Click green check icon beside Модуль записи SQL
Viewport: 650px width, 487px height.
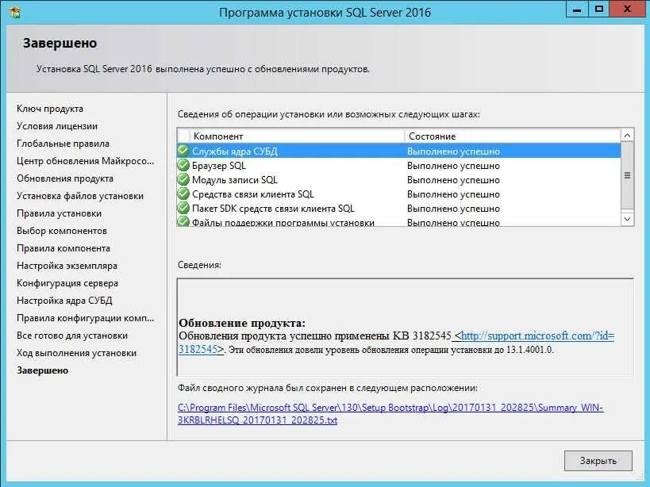click(183, 179)
